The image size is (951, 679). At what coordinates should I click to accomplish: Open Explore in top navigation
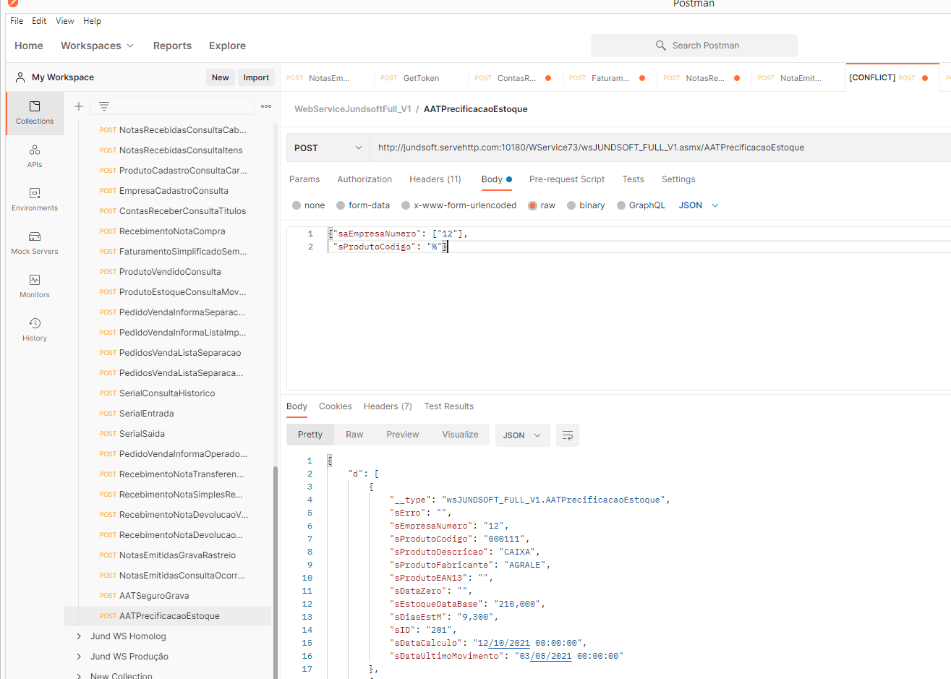(x=227, y=46)
